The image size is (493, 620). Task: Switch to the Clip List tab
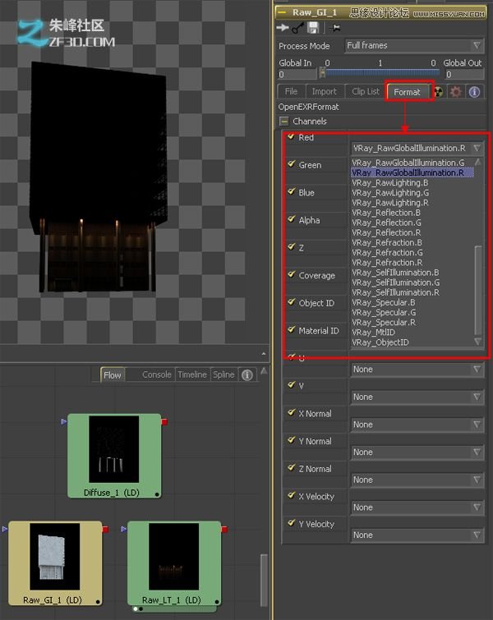[x=366, y=91]
